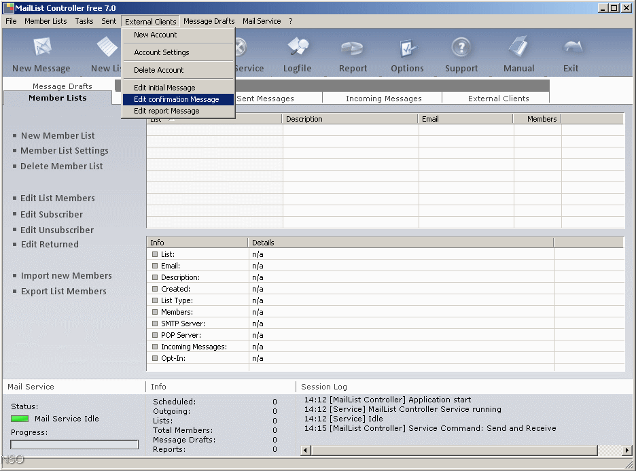Click New Member List in the sidebar
Viewport: 636px width, 471px height.
[58, 135]
